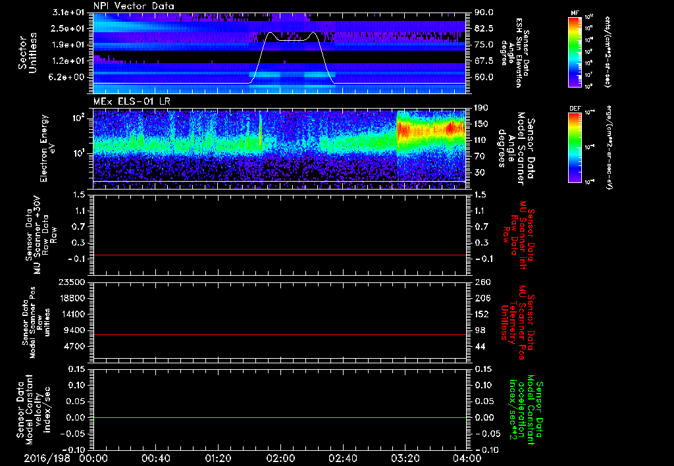Click the 02:00 time tick label
The image size is (674, 466).
pos(280,458)
